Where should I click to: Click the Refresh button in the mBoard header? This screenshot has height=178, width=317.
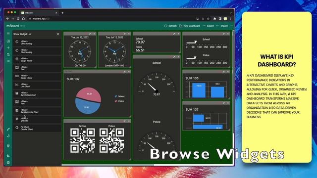[170, 26]
